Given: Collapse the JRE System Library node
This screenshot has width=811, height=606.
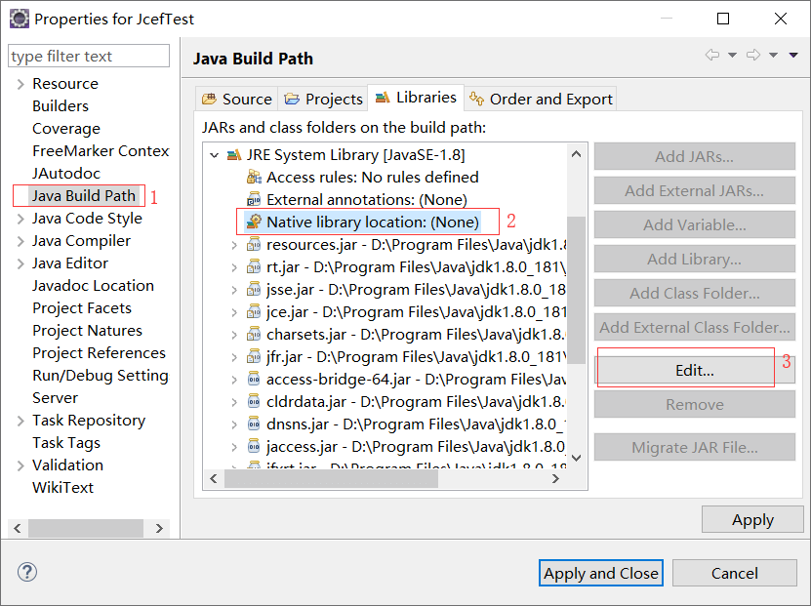Looking at the screenshot, I should tap(214, 155).
